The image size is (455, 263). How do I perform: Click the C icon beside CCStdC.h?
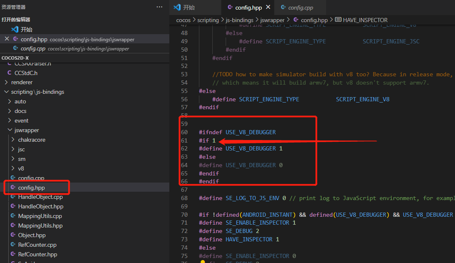coord(9,73)
